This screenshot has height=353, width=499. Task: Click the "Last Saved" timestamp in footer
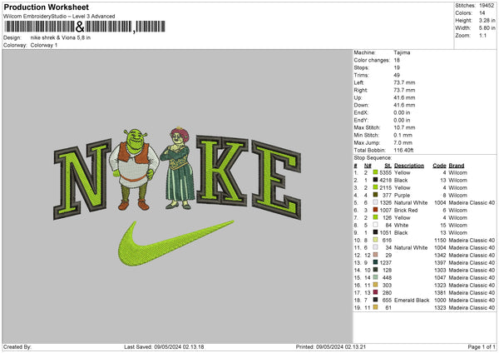pyautogui.click(x=164, y=346)
